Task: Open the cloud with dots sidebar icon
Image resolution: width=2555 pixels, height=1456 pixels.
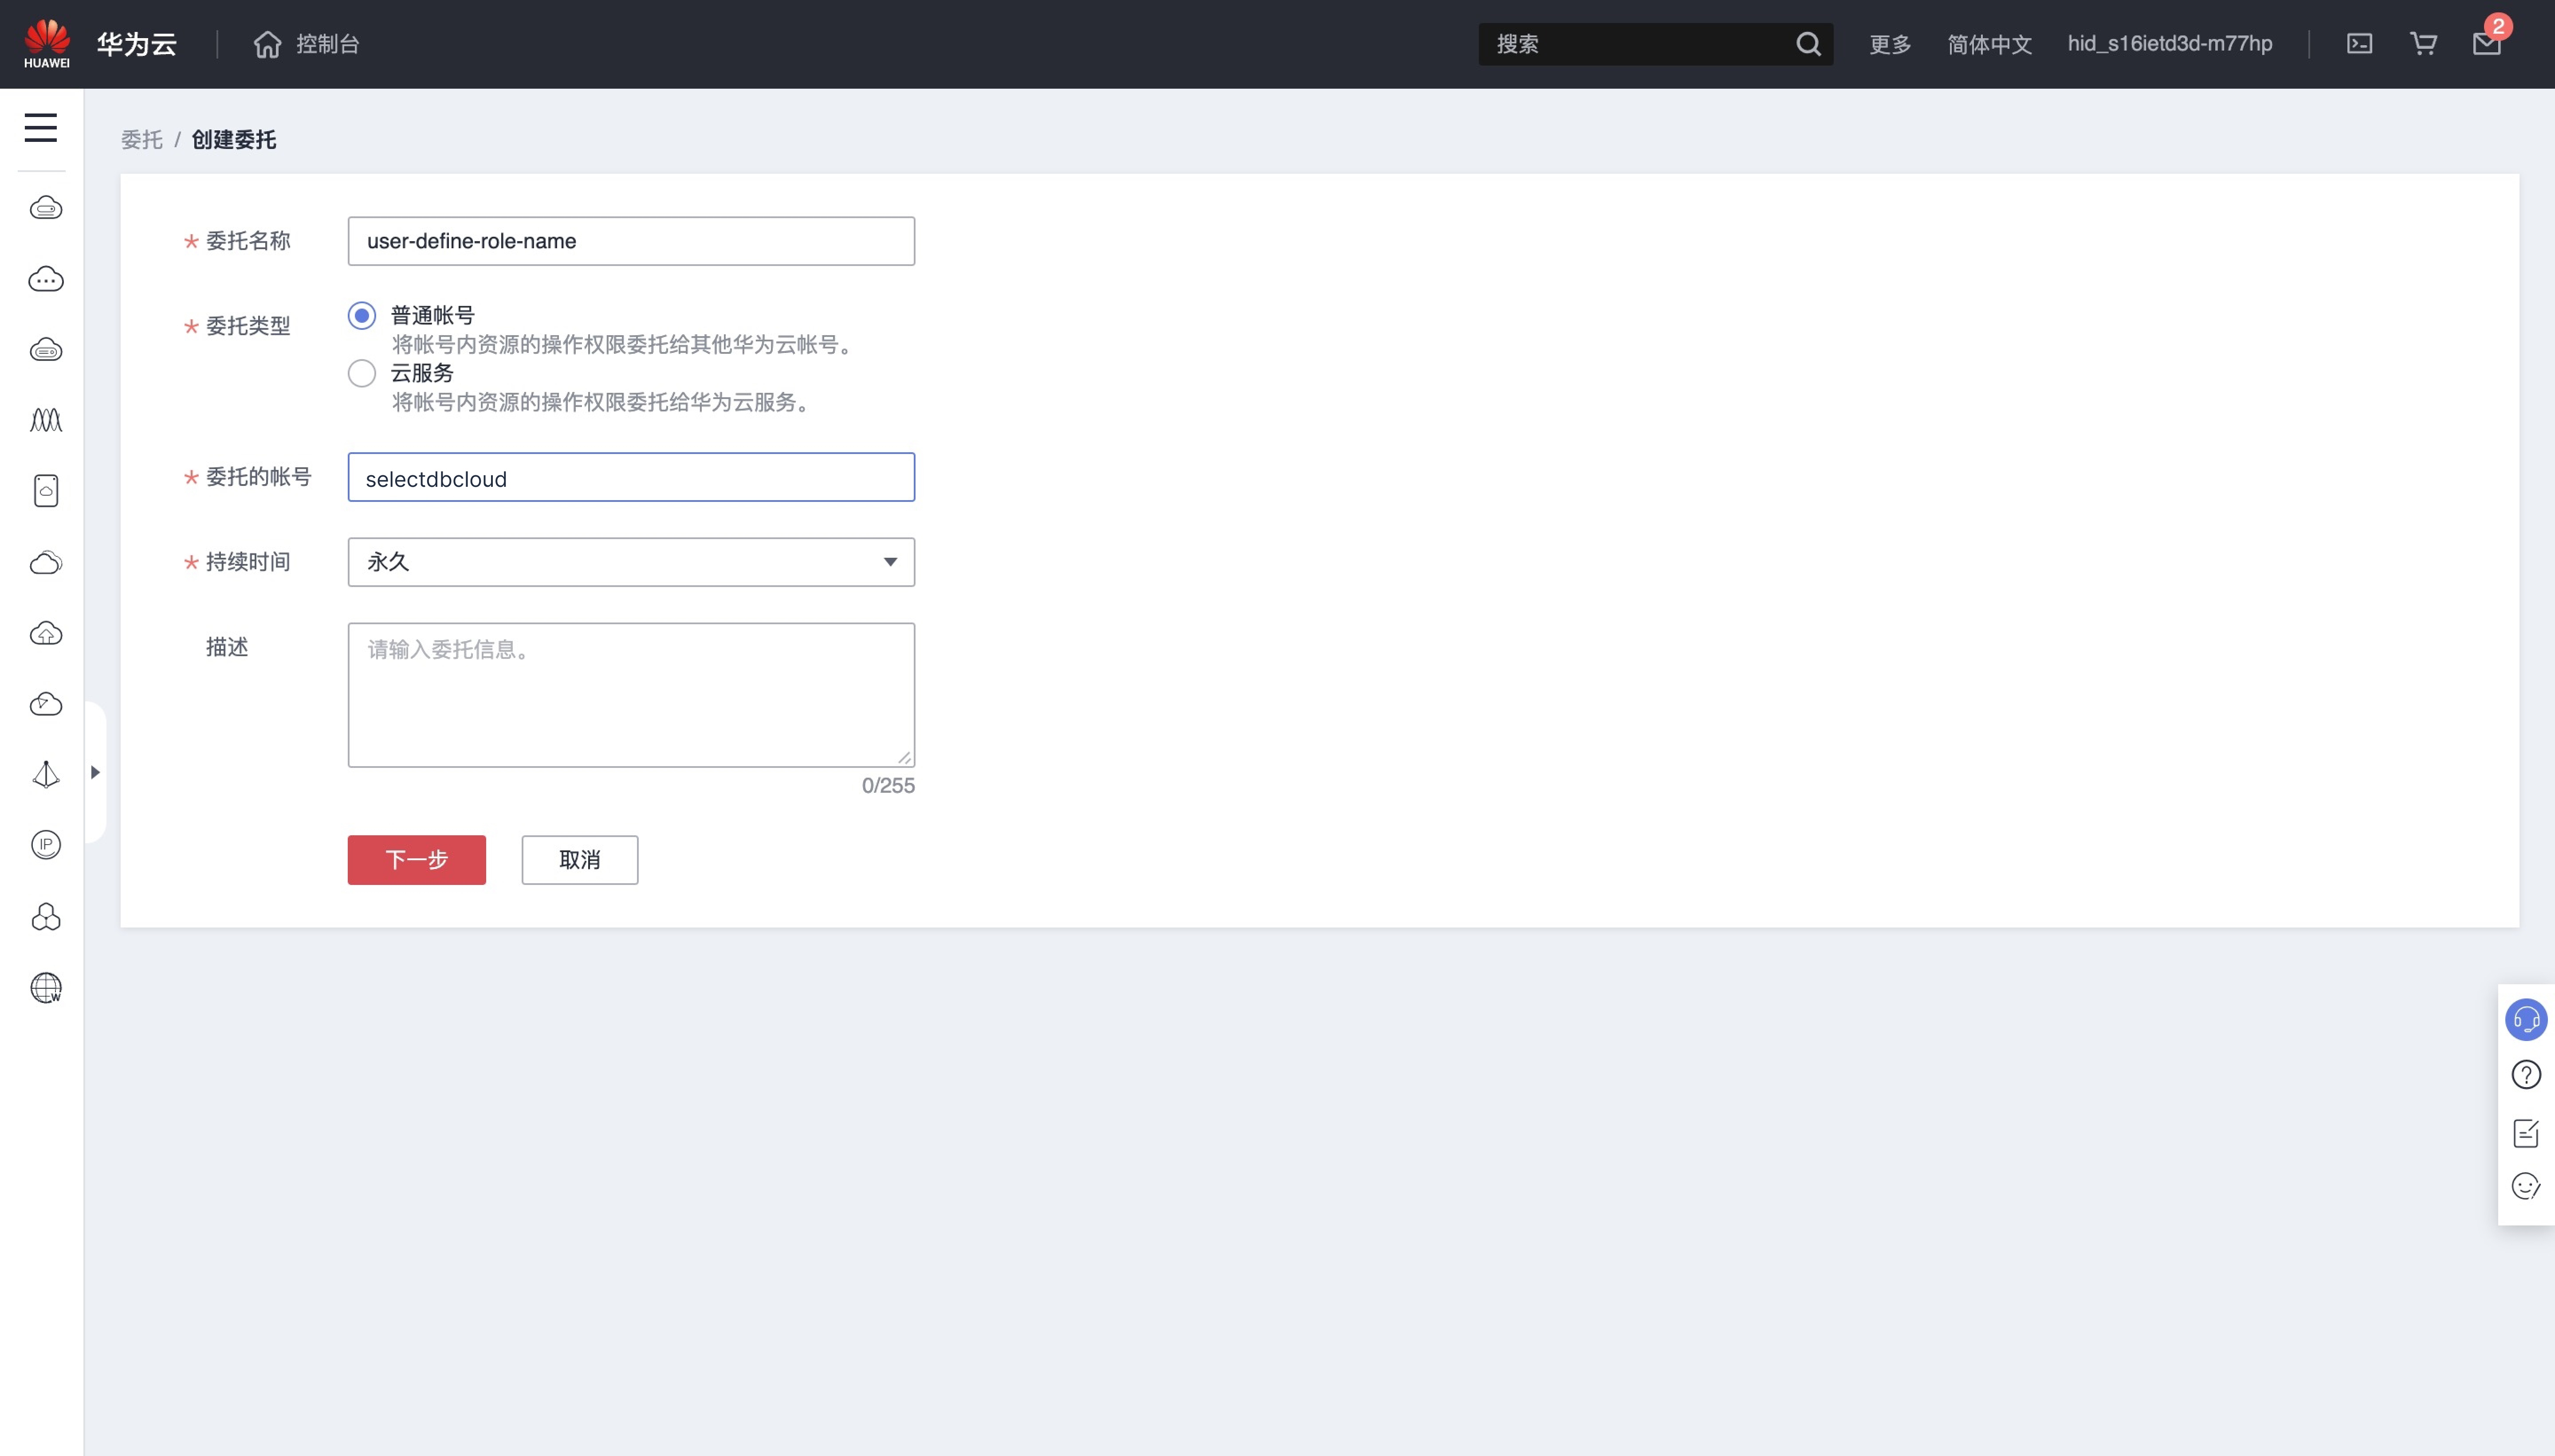Action: click(46, 279)
